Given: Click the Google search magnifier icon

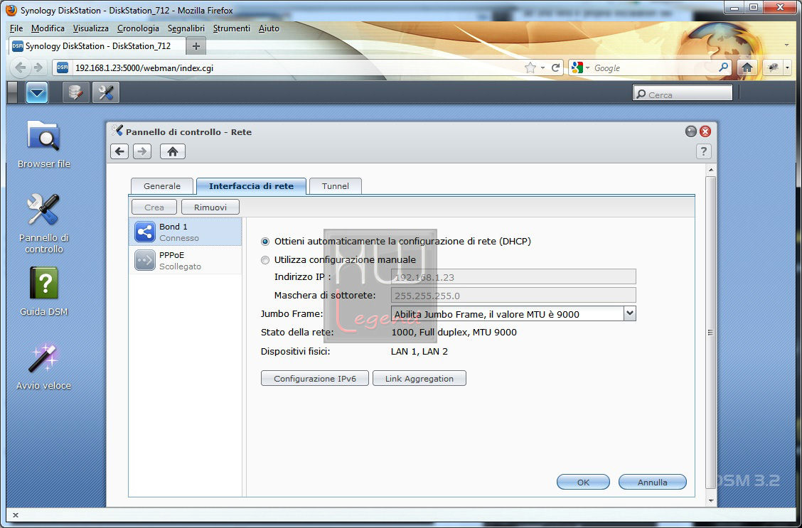Looking at the screenshot, I should pyautogui.click(x=724, y=68).
